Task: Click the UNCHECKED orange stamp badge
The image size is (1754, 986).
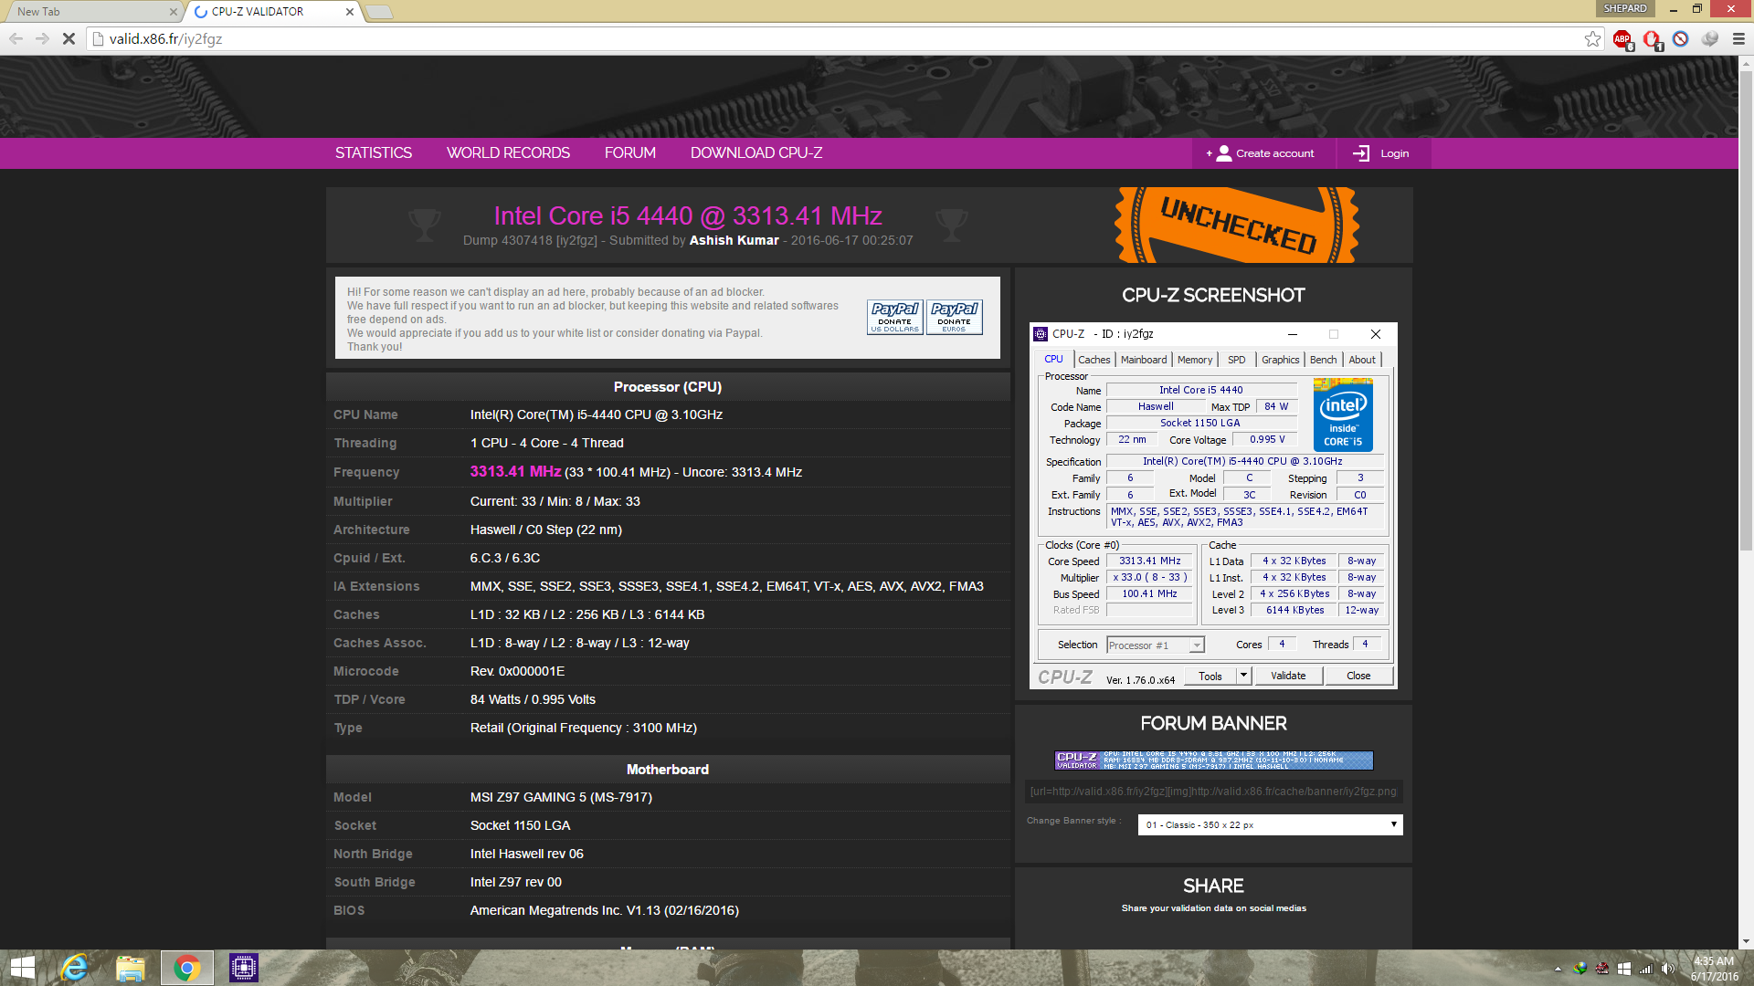Action: (1237, 226)
